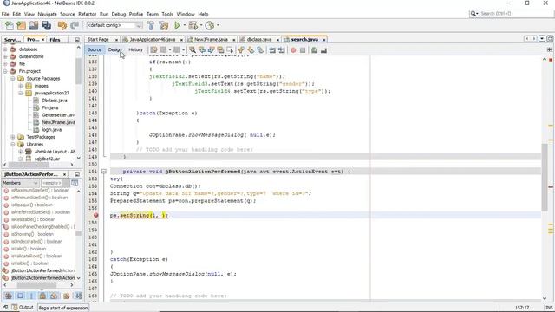Click the Navigator horizontal scrollbar thumb

coord(37,285)
